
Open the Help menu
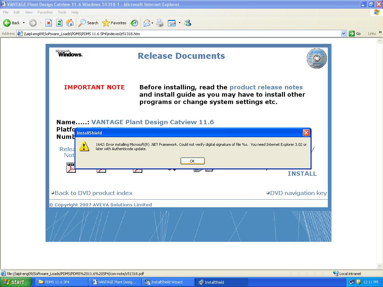point(75,12)
